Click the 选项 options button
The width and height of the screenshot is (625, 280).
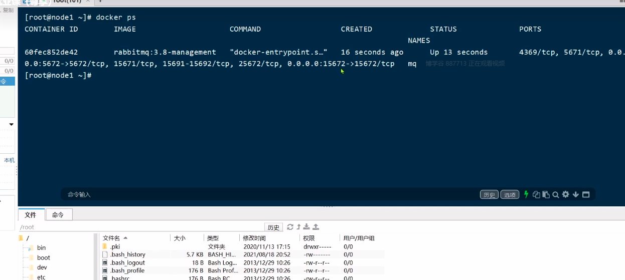click(510, 195)
